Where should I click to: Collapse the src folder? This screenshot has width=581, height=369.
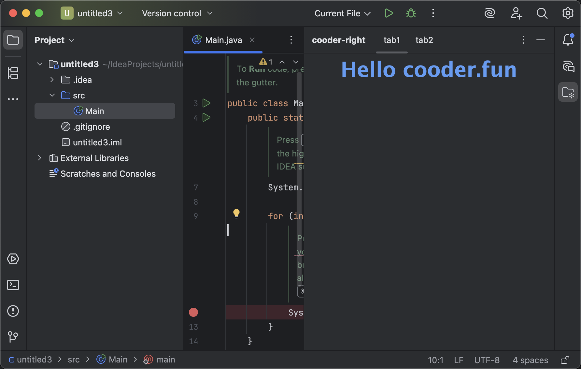[52, 96]
